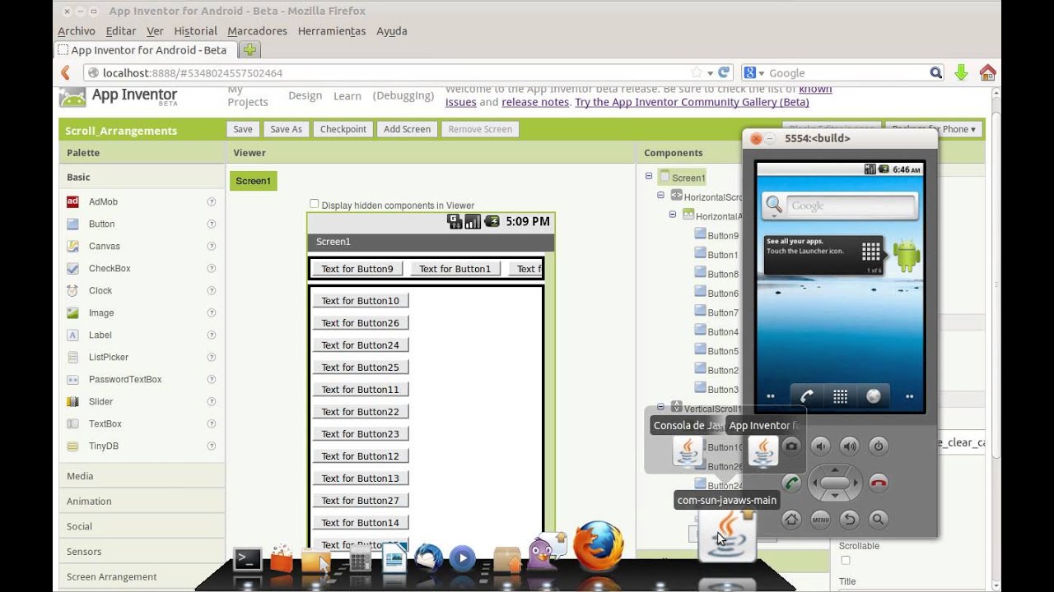1054x592 pixels.
Task: Select the Clock palette icon
Action: coord(72,290)
